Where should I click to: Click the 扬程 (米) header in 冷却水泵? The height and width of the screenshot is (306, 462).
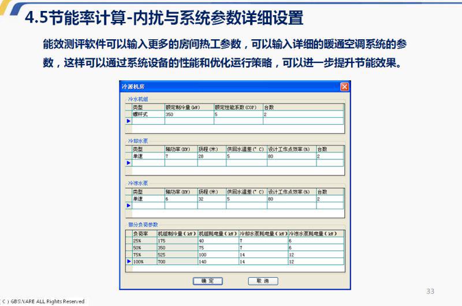click(x=212, y=149)
